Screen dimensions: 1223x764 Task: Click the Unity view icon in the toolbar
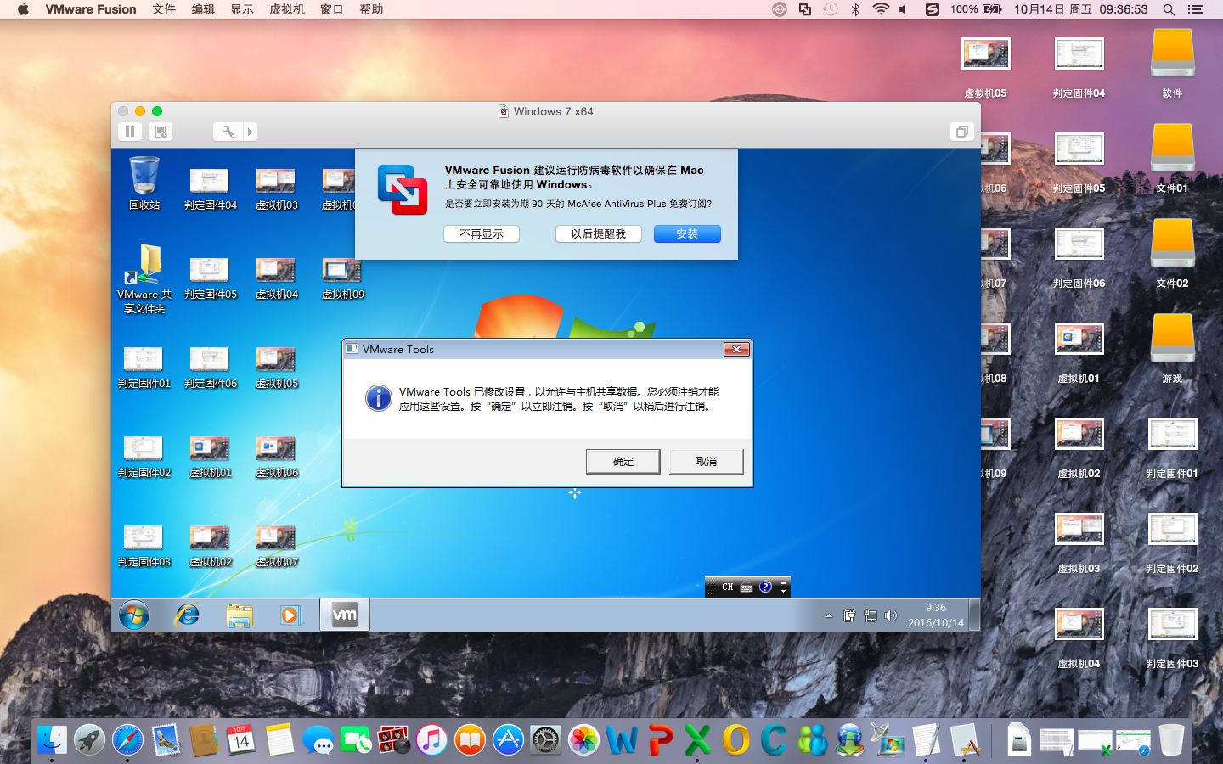point(961,132)
